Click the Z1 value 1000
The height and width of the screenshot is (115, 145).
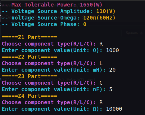[112, 50]
